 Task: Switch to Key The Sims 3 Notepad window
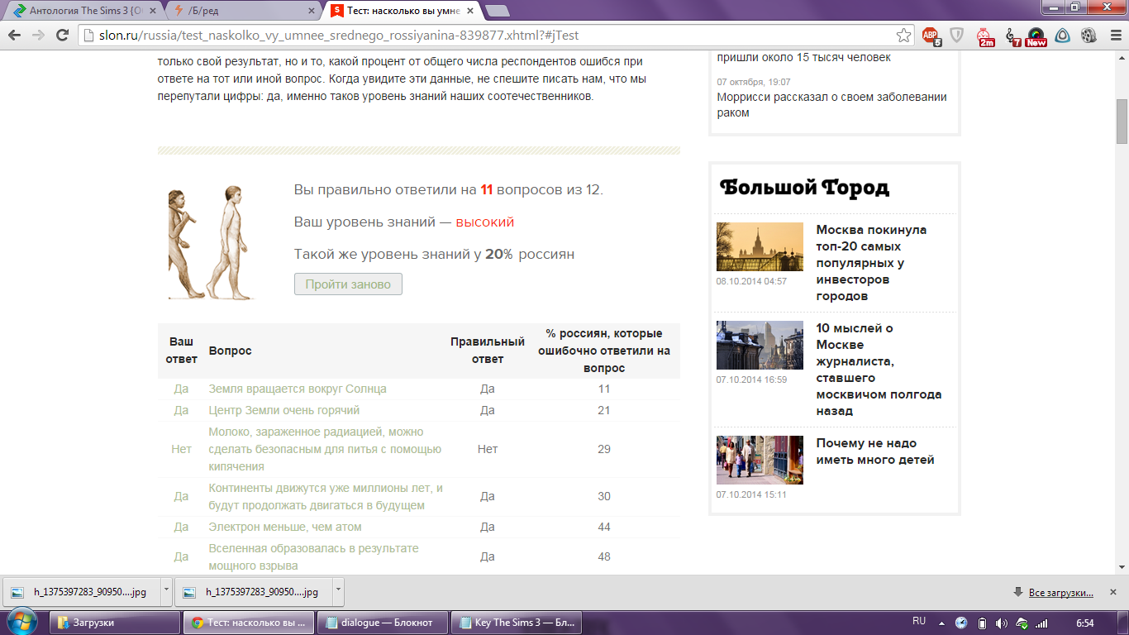[x=517, y=623]
